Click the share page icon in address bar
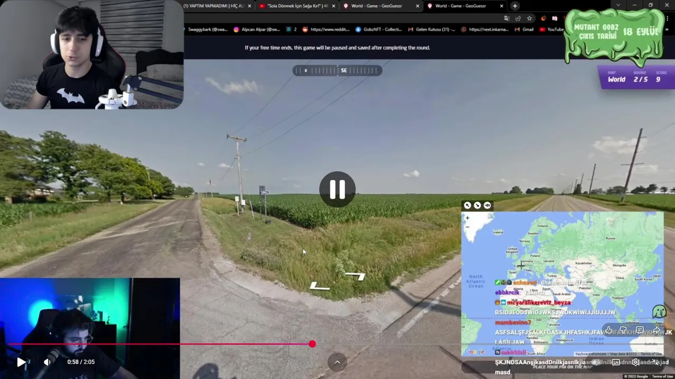 [x=518, y=18]
